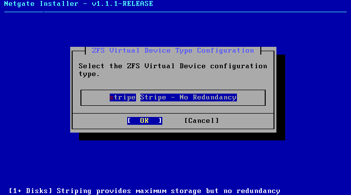
Task: Choose the 'Stripe - No Redundancy' description
Action: click(x=188, y=97)
